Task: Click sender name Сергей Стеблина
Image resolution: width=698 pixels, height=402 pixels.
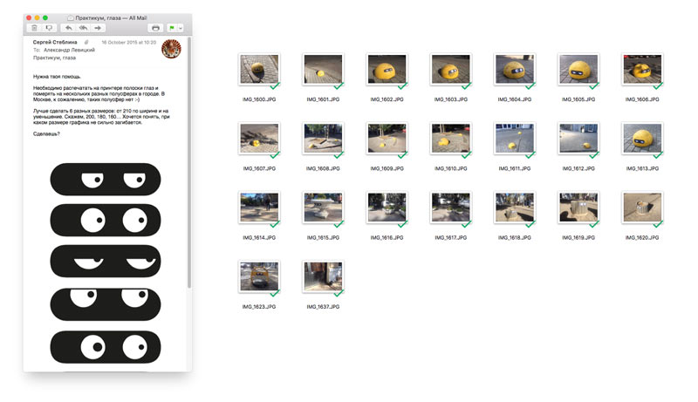Action: coord(55,43)
